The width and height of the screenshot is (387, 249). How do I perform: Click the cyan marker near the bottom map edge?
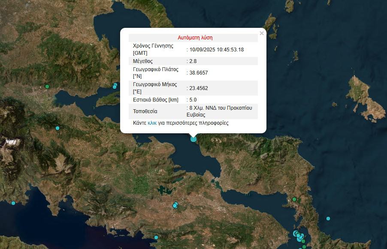(156, 237)
